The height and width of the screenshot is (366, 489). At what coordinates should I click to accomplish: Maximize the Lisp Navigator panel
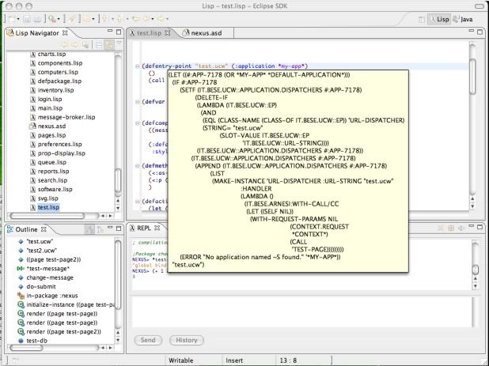coord(119,32)
